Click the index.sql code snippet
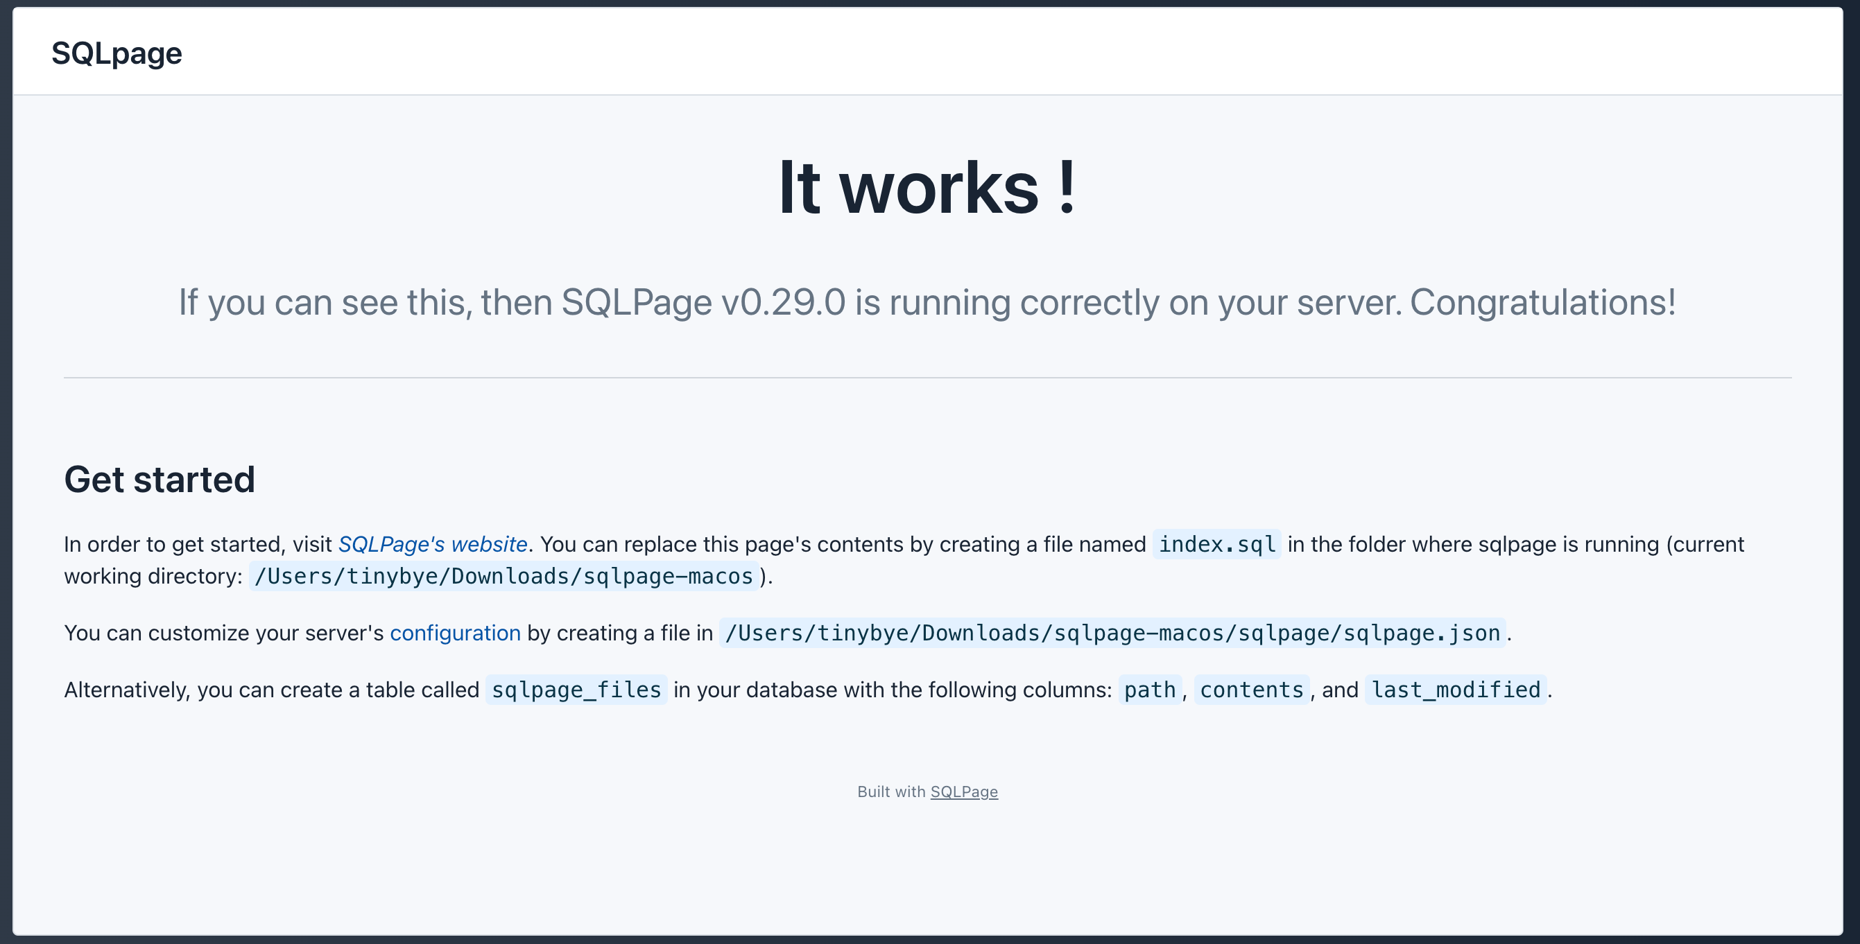 1216,544
